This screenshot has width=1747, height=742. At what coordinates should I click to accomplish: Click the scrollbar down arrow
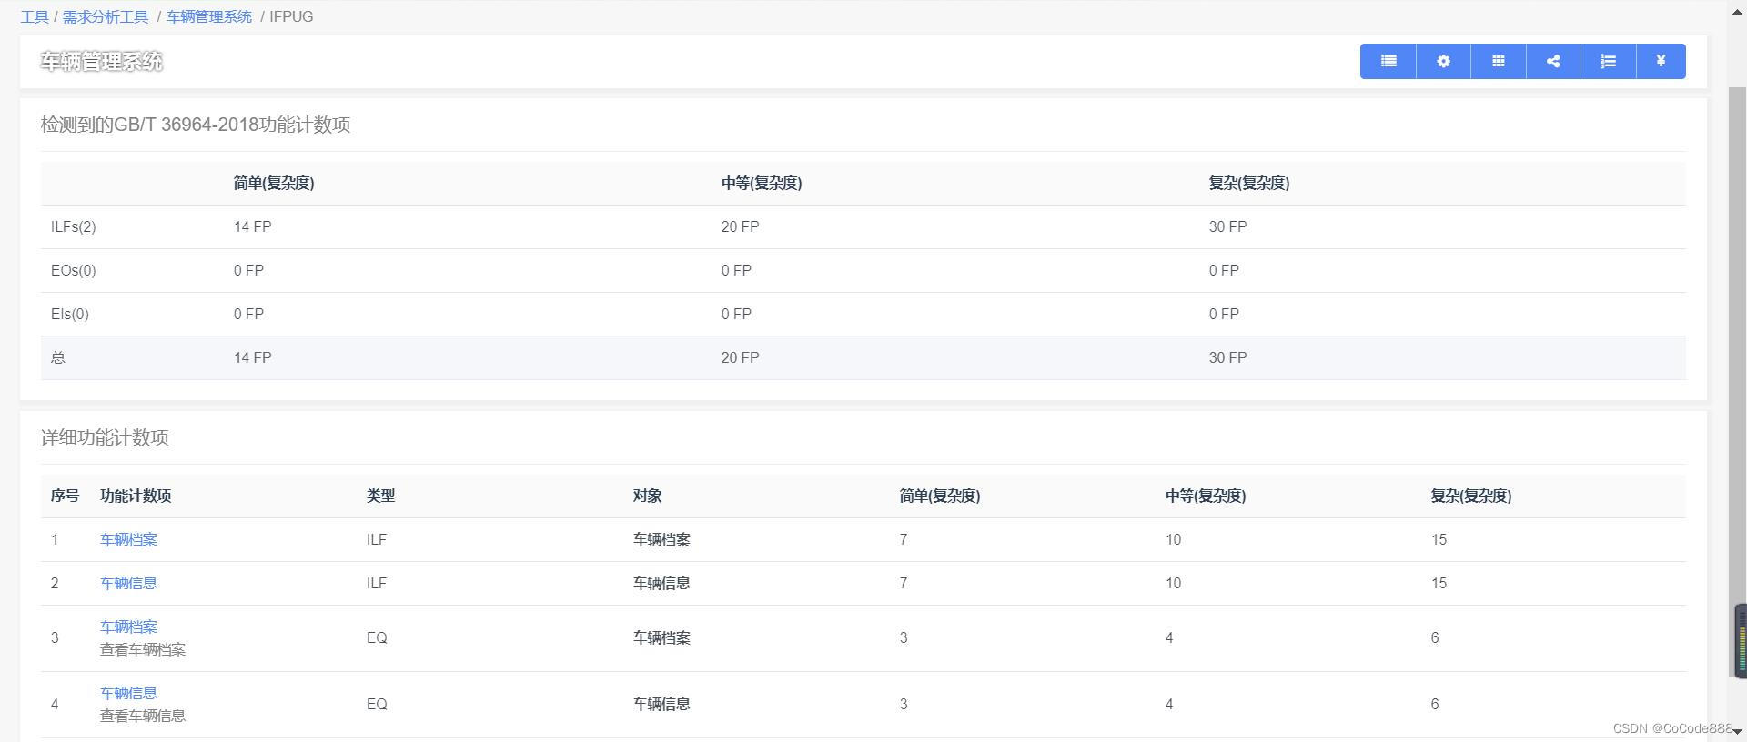(1737, 732)
